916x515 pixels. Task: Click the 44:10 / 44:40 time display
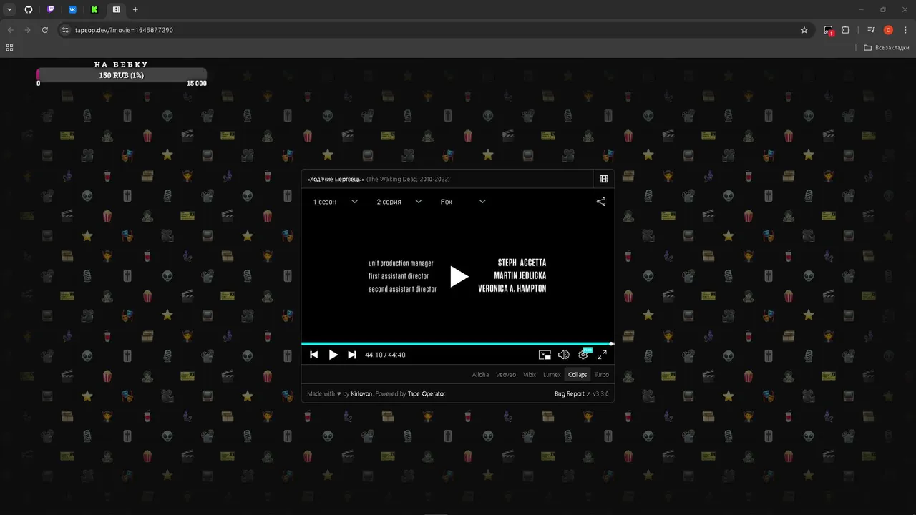pyautogui.click(x=385, y=355)
